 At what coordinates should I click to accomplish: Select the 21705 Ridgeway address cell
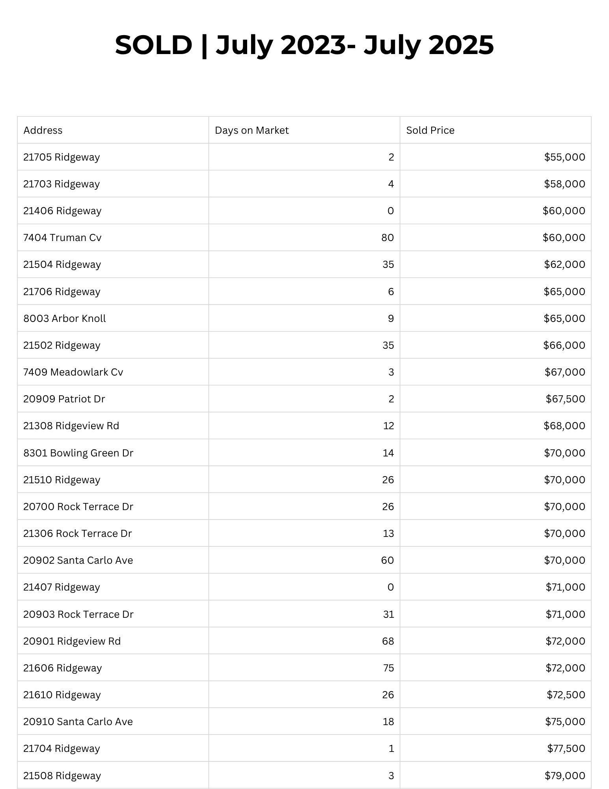click(x=61, y=157)
